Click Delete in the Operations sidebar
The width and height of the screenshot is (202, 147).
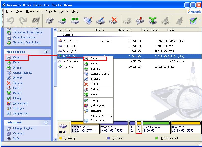[18, 83]
